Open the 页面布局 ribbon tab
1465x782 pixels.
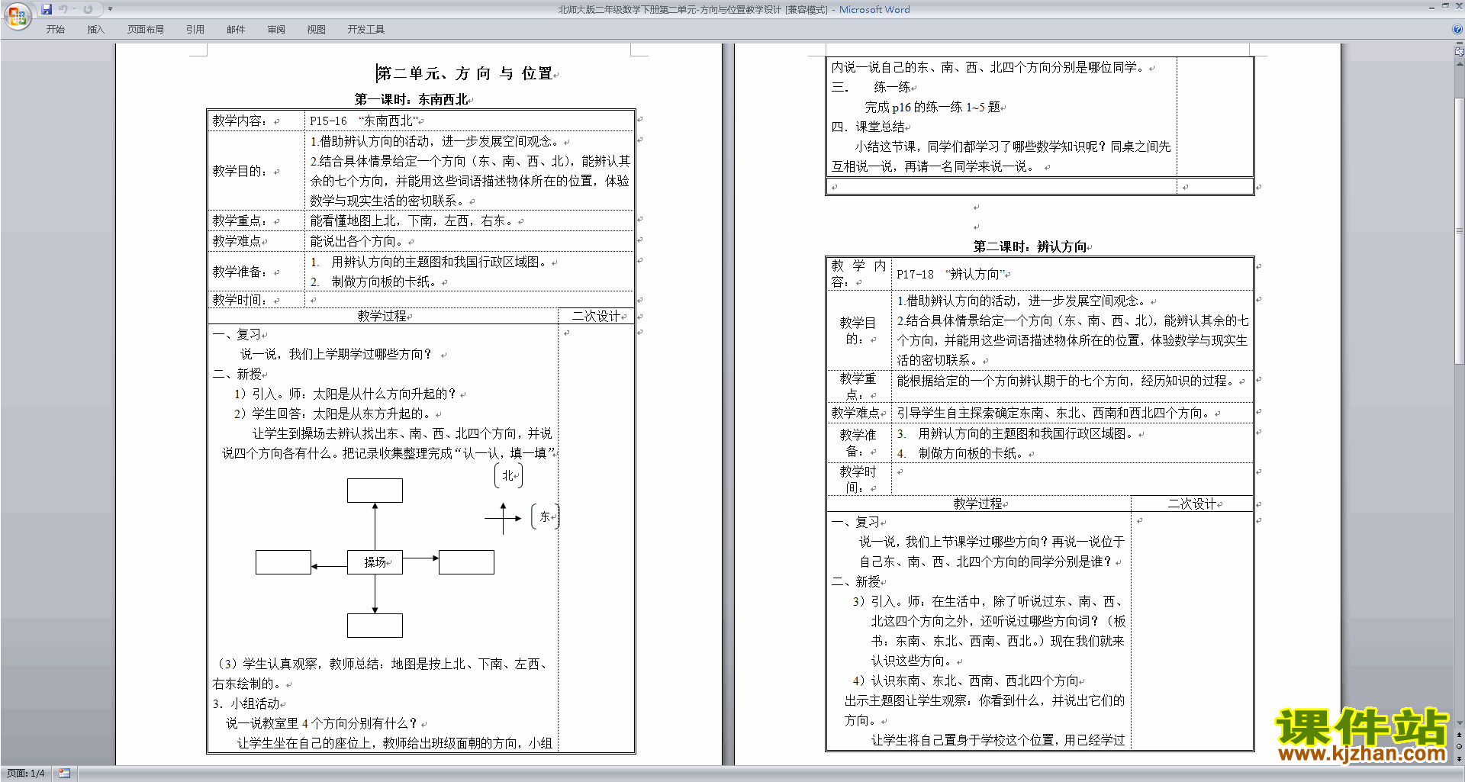145,29
